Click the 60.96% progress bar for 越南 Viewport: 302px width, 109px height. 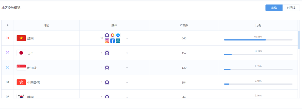(258, 40)
